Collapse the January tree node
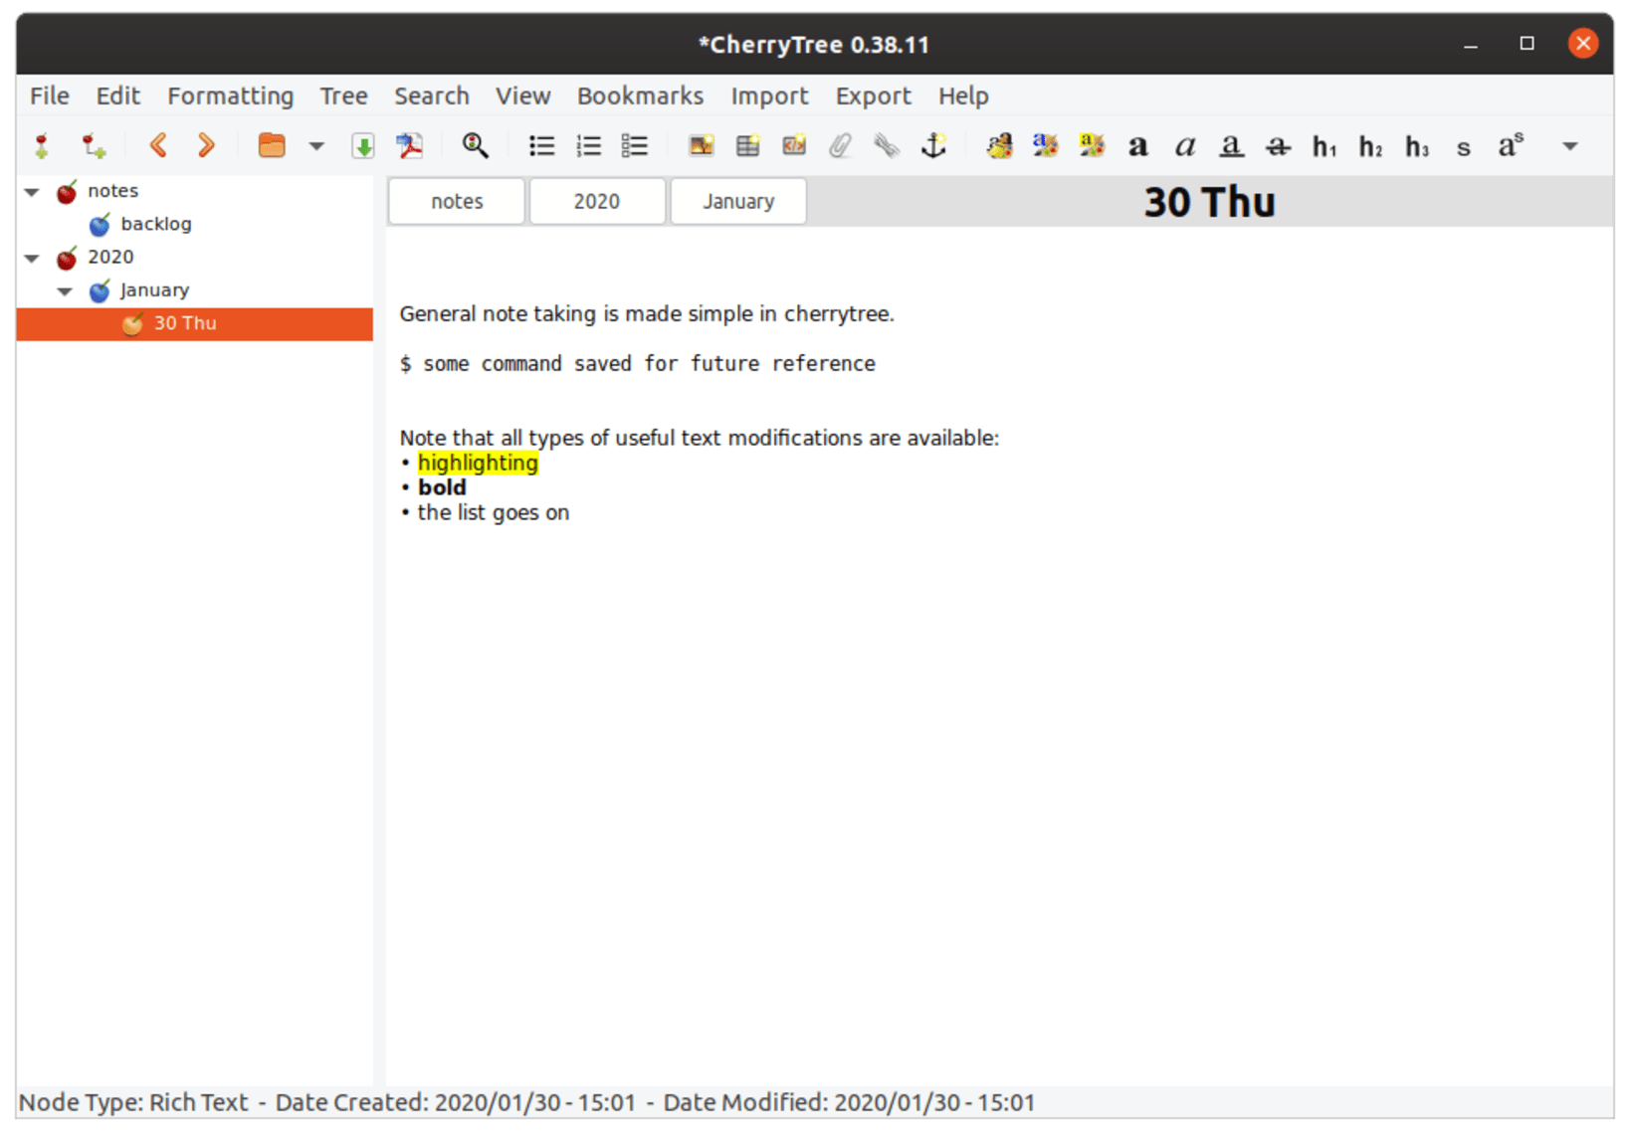Viewport: 1630px width, 1134px height. coord(66,291)
